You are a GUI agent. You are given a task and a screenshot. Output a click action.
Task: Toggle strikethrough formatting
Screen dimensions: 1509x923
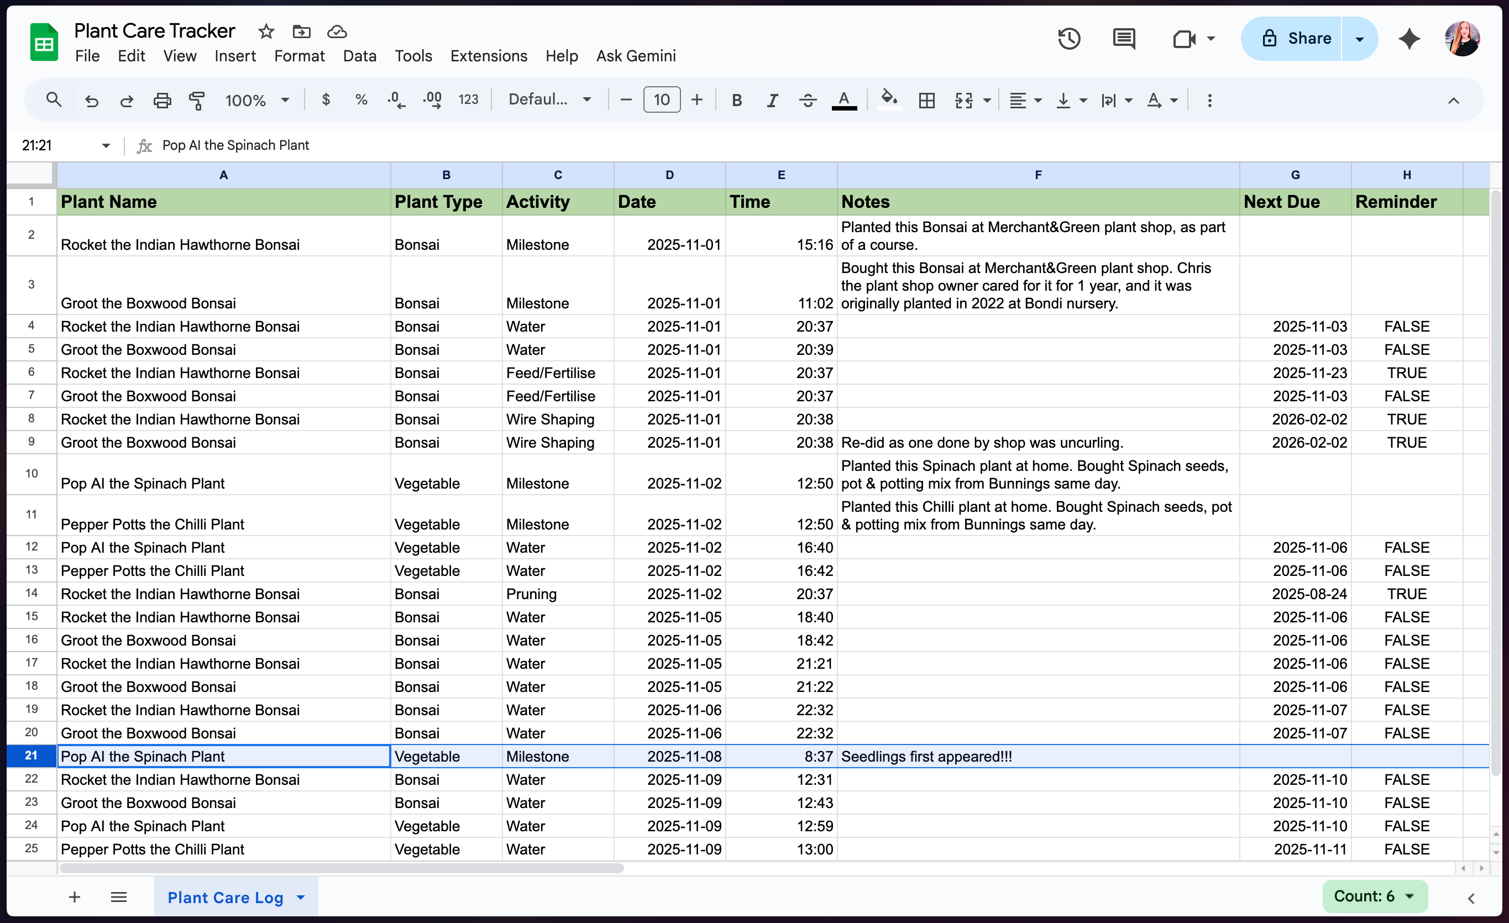[808, 100]
